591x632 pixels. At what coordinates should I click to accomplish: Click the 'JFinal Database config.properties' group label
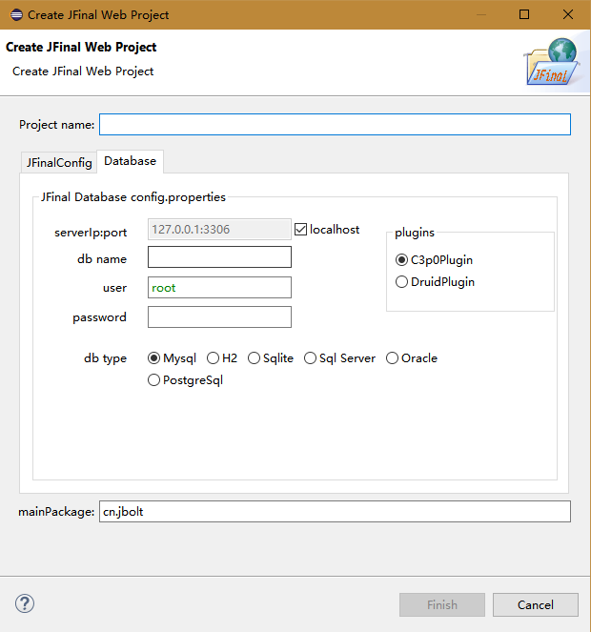(133, 197)
